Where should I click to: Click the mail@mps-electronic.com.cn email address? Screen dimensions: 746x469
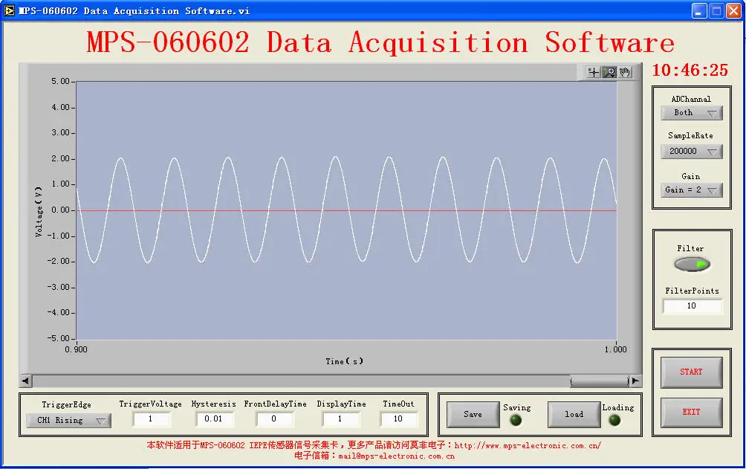click(396, 456)
